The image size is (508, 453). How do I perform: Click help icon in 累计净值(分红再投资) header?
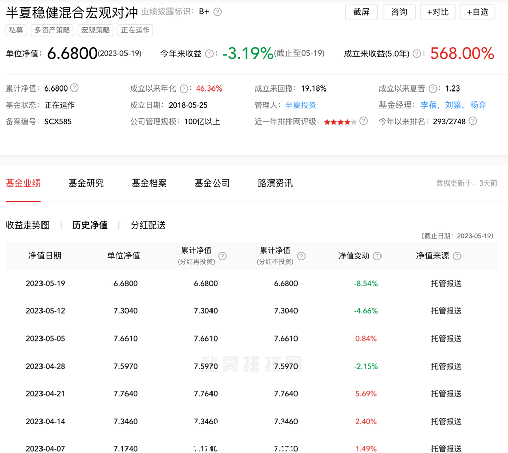coord(222,256)
